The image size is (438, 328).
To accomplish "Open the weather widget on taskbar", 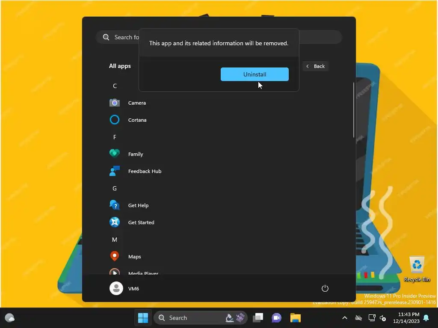I will [x=10, y=318].
